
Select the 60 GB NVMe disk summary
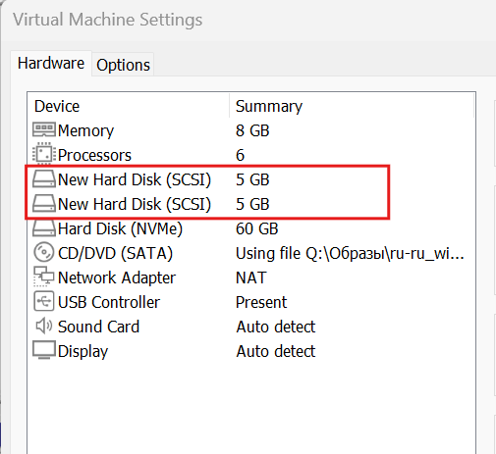click(x=257, y=228)
